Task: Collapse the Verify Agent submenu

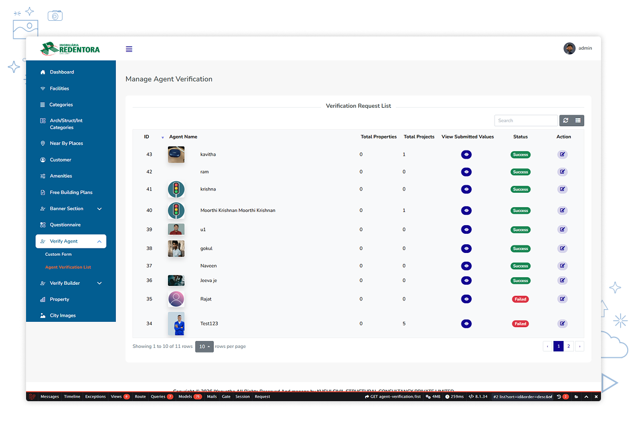Action: click(x=71, y=241)
